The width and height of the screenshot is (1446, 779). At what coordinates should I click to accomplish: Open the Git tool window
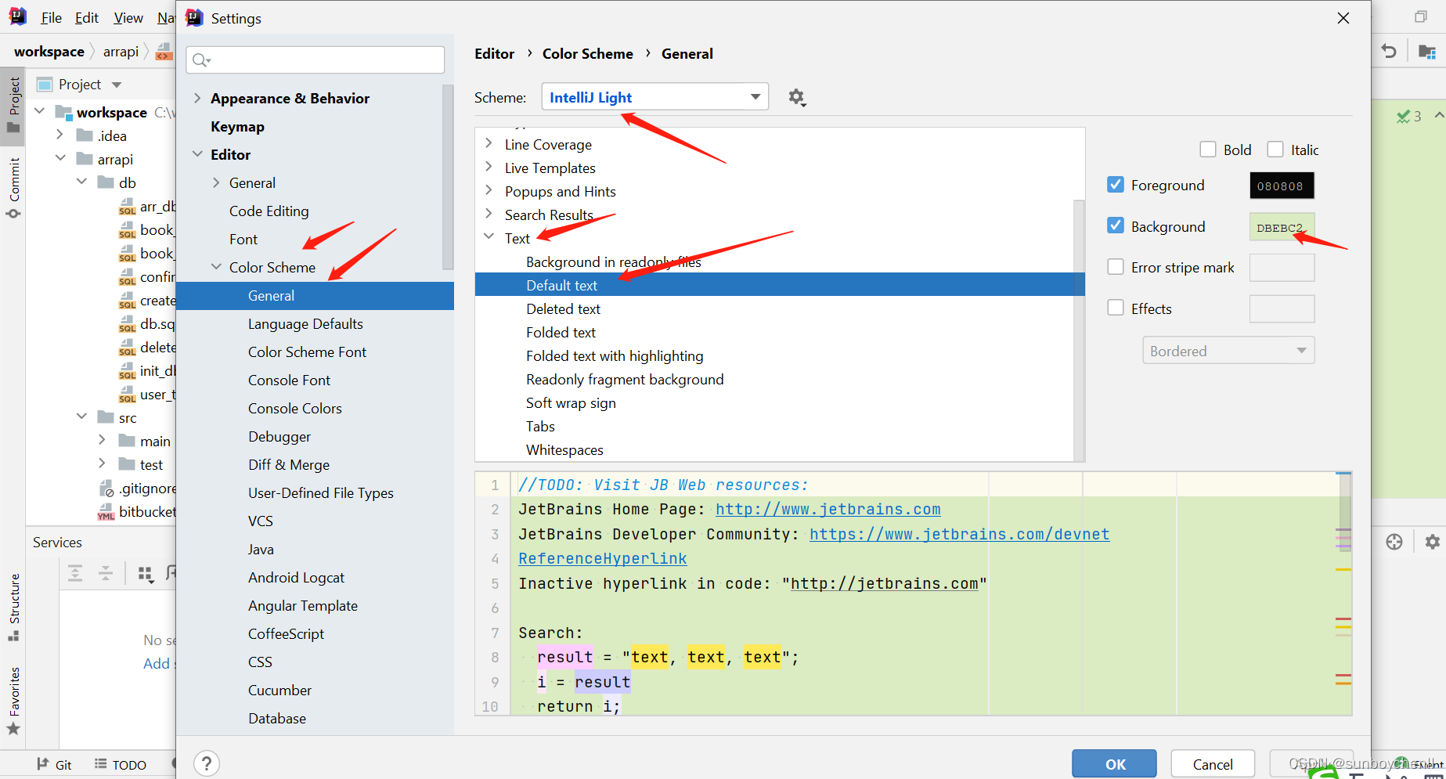(x=54, y=765)
